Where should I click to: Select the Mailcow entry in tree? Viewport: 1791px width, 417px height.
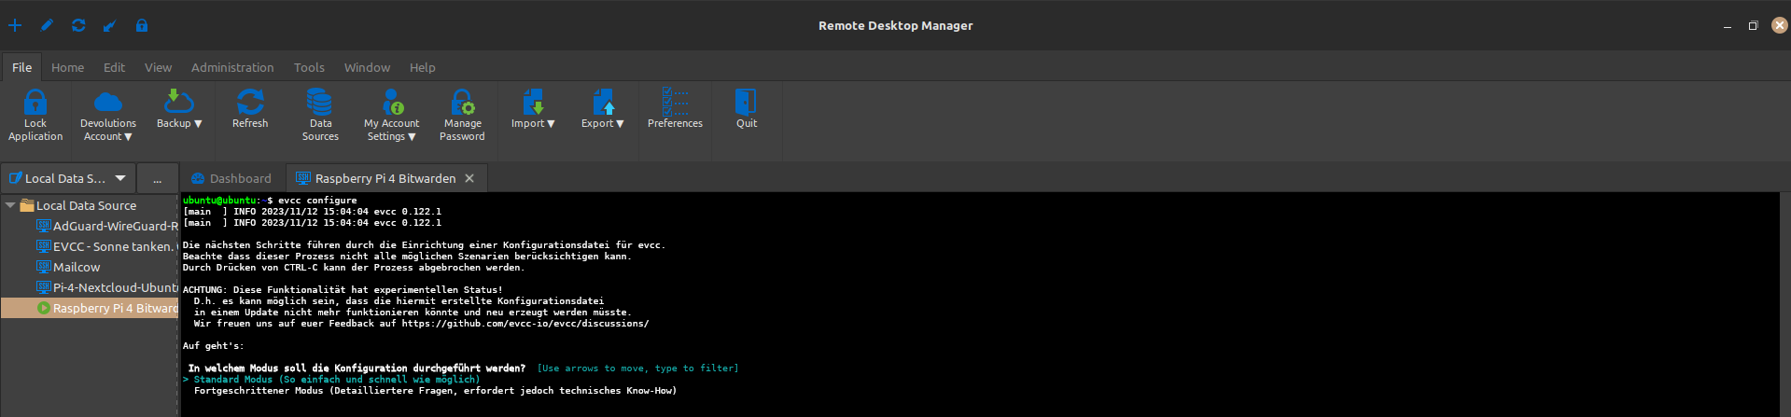pos(76,267)
